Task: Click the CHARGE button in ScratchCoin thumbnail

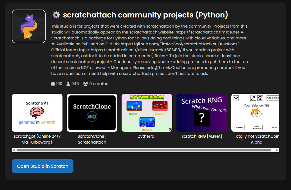Action: [239, 128]
